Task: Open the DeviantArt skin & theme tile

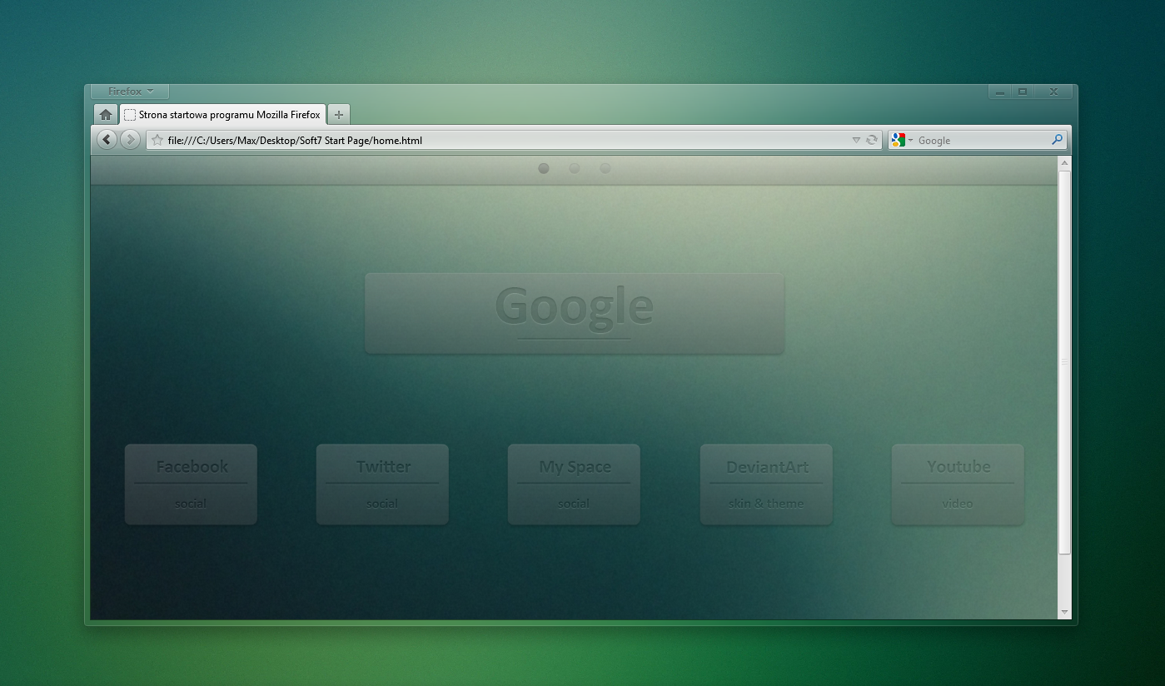Action: click(766, 485)
